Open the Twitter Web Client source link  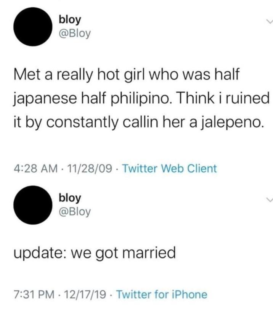click(169, 169)
